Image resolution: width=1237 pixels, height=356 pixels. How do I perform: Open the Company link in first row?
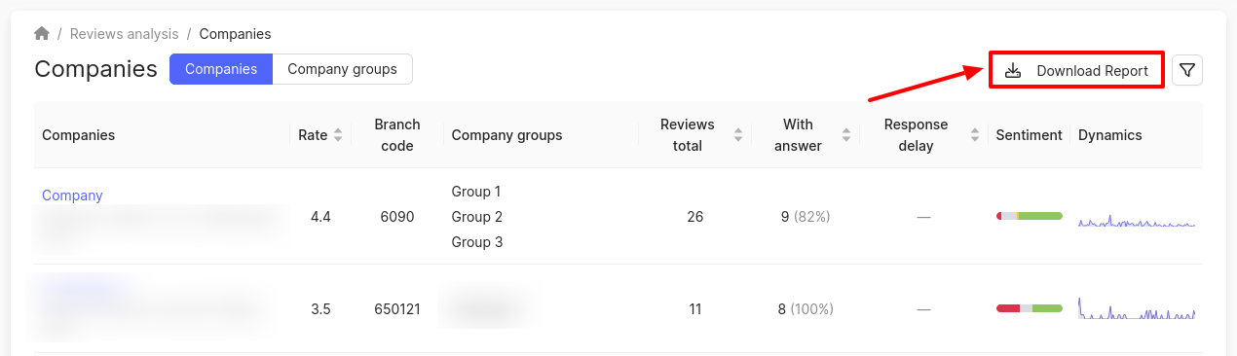(x=72, y=196)
